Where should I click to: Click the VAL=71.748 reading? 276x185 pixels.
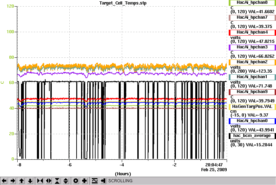tap(260, 86)
